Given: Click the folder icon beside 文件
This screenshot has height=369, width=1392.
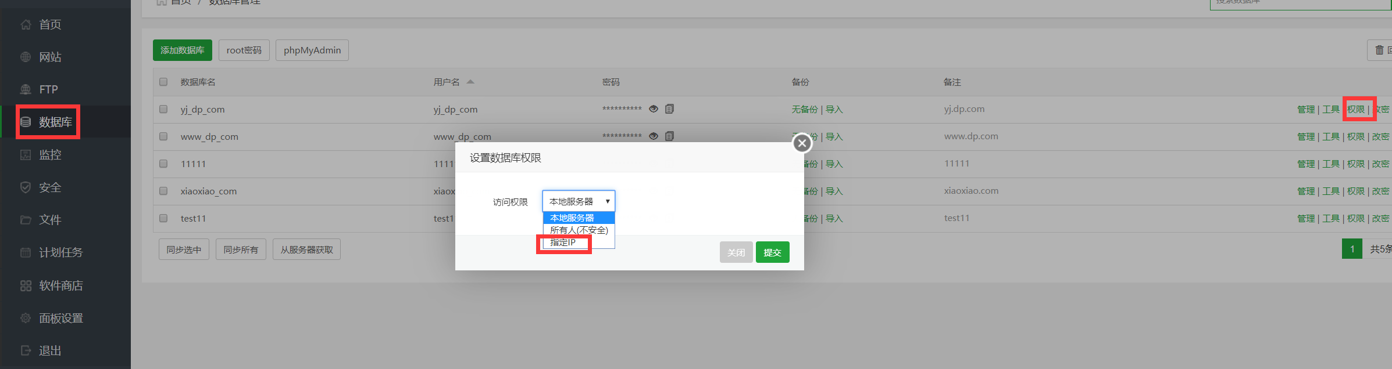Looking at the screenshot, I should point(26,220).
